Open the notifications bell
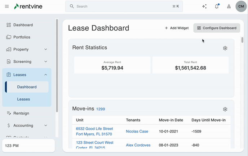 click(x=217, y=6)
